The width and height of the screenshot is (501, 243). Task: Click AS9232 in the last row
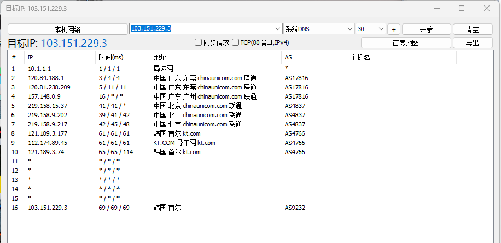point(295,208)
